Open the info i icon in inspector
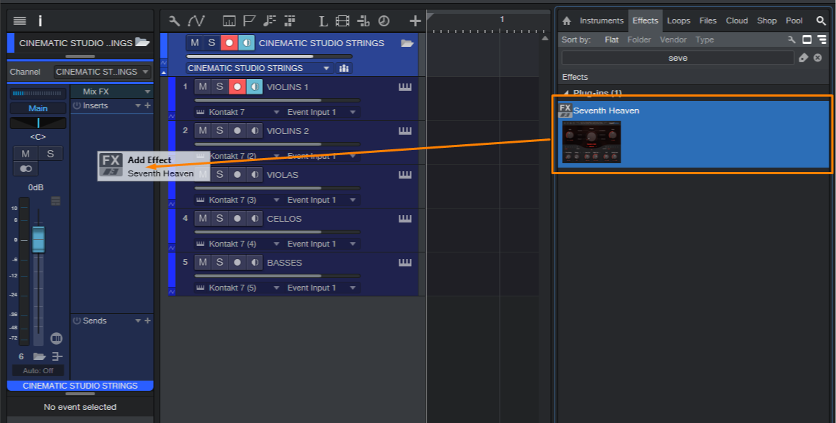836x423 pixels. pos(40,20)
